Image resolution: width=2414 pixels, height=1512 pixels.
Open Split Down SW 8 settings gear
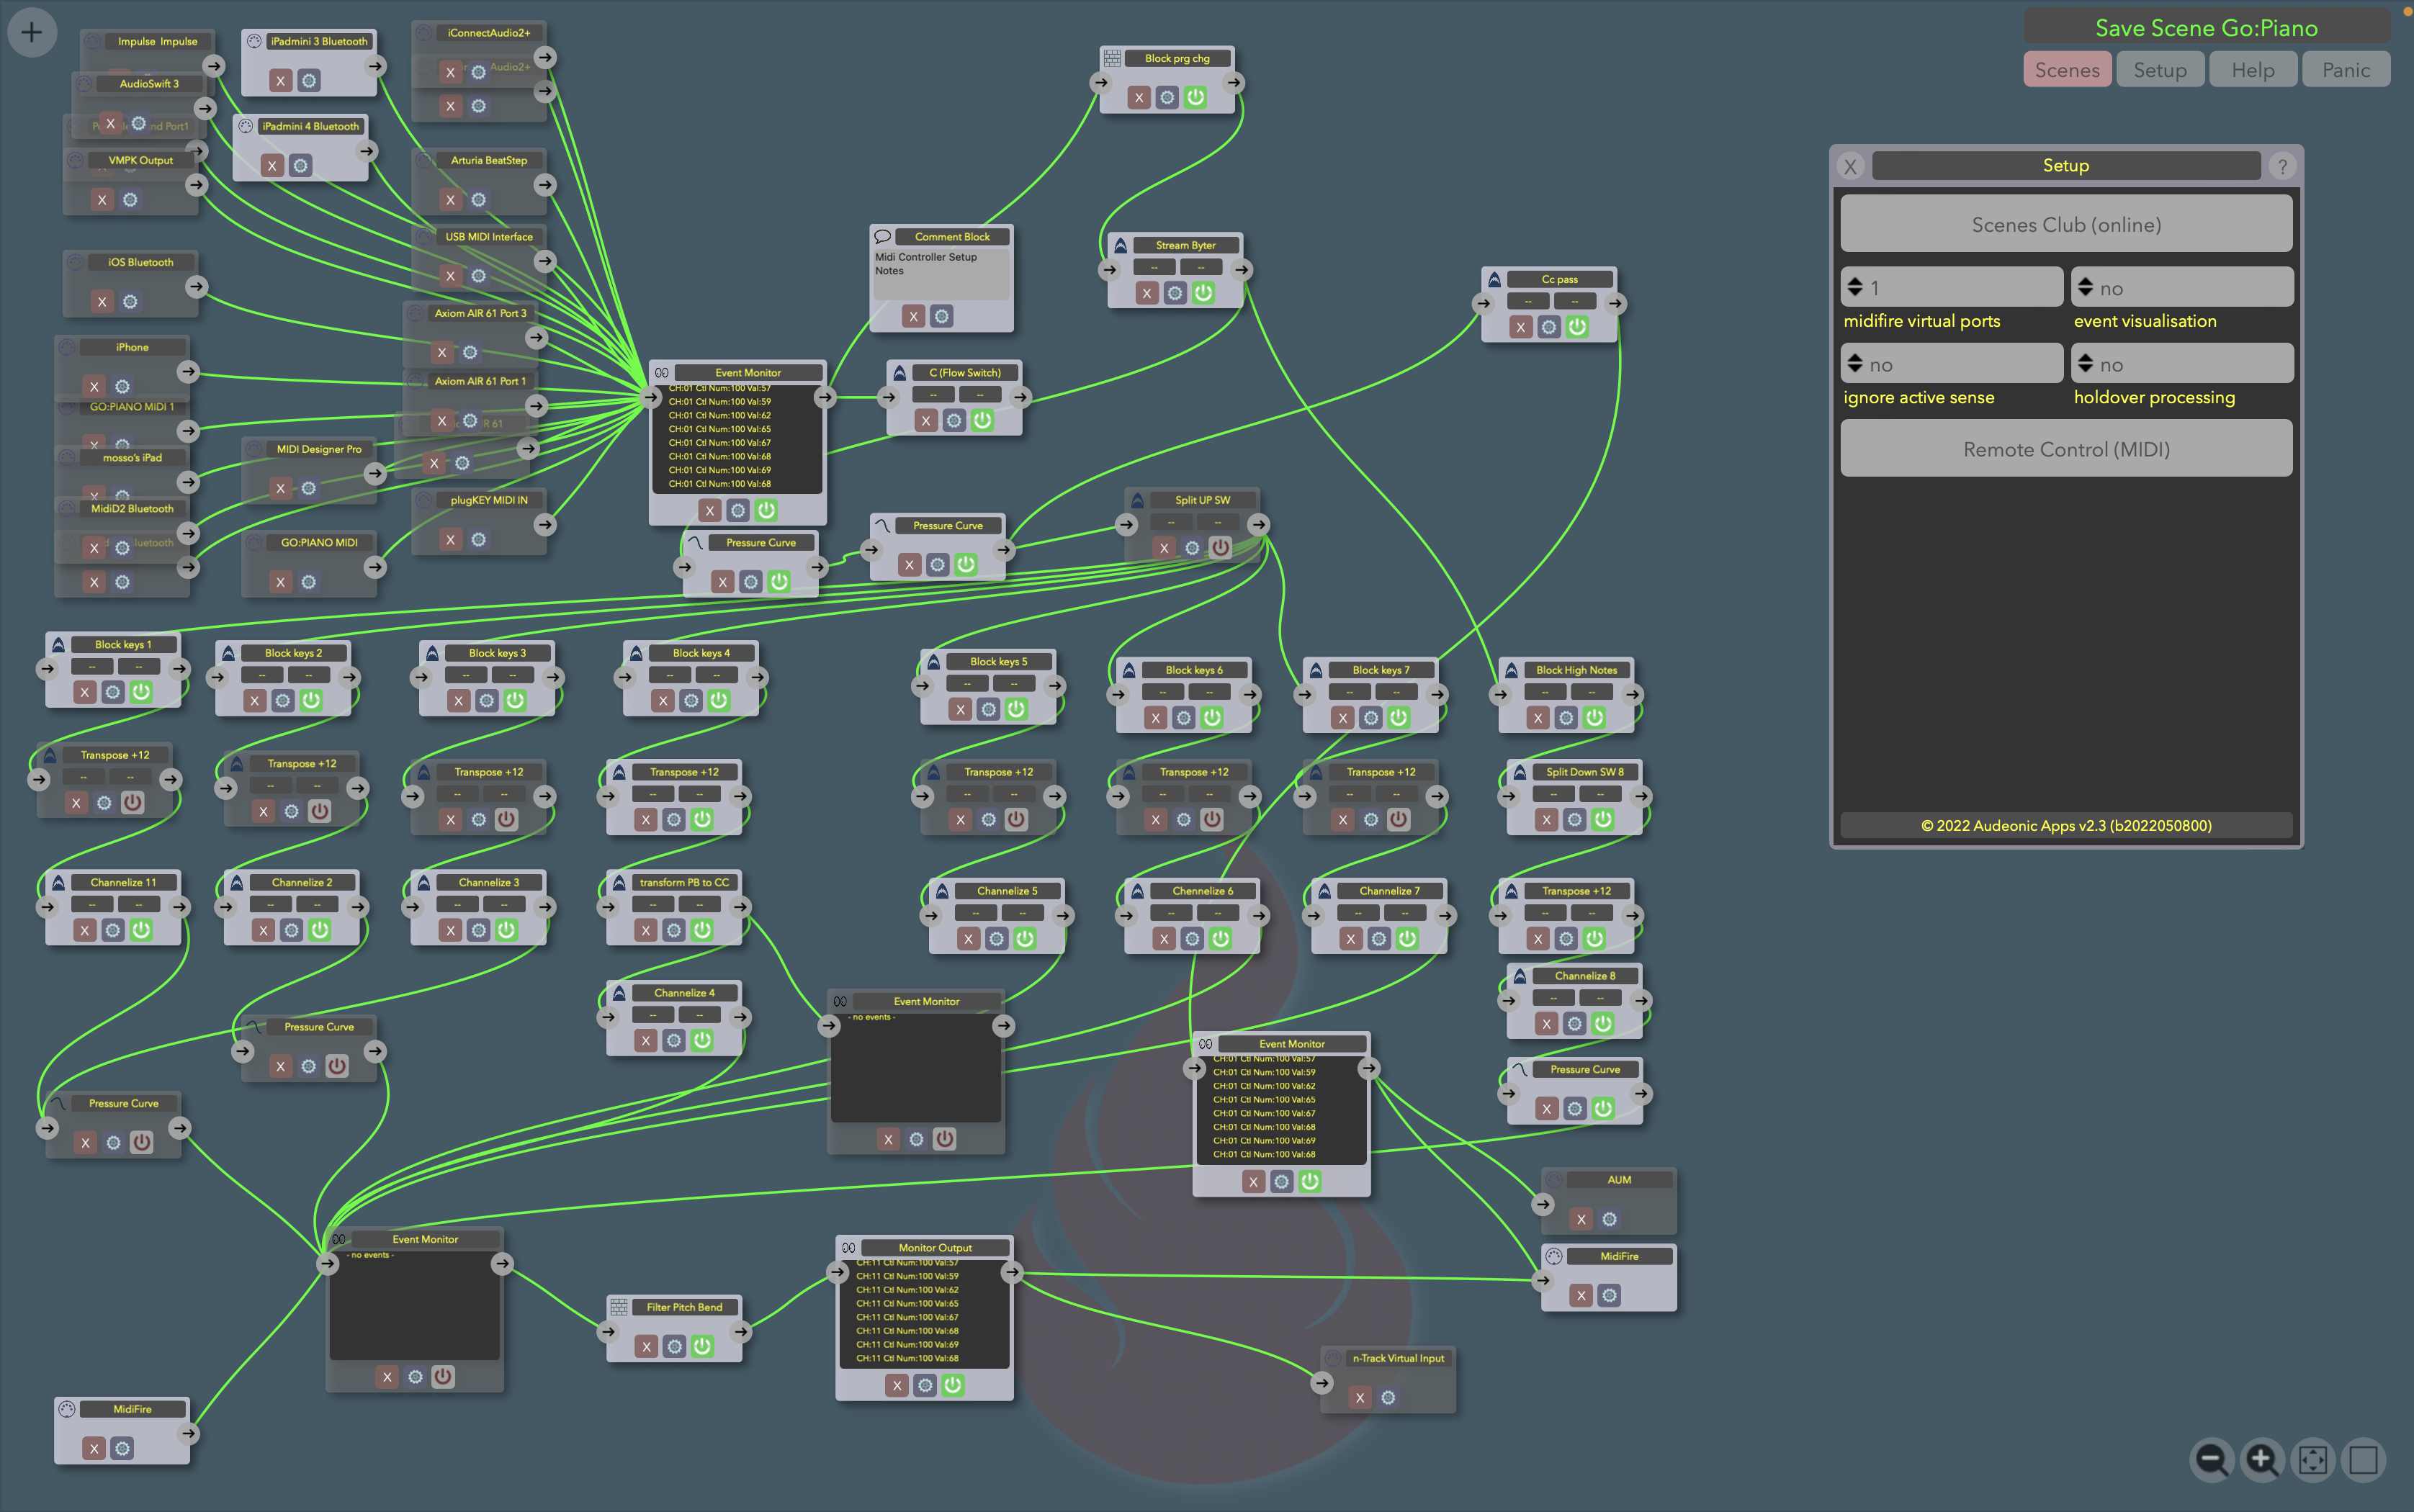pos(1575,820)
